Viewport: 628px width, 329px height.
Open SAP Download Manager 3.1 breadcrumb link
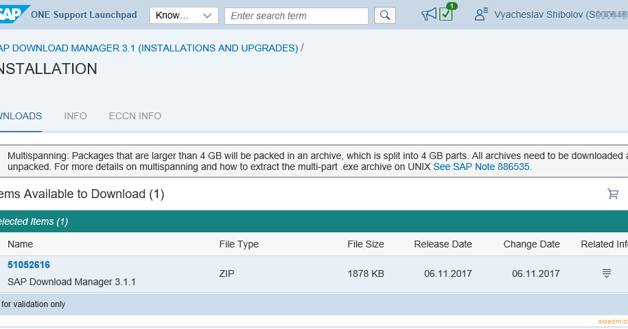point(149,48)
